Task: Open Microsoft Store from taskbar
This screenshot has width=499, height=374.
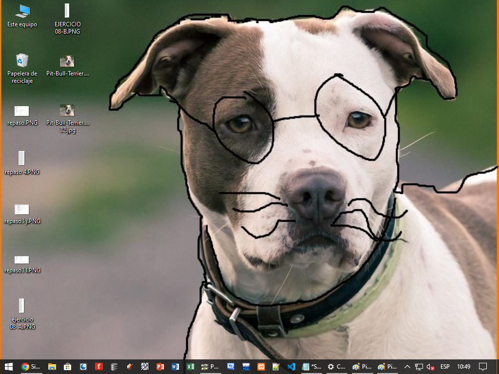Action: coord(68,367)
